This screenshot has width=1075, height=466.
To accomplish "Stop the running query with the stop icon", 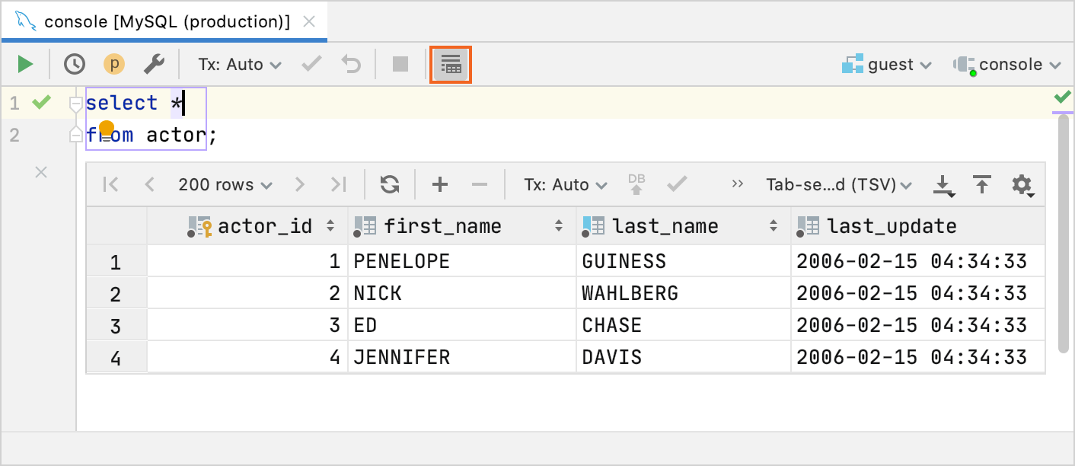I will (x=400, y=64).
